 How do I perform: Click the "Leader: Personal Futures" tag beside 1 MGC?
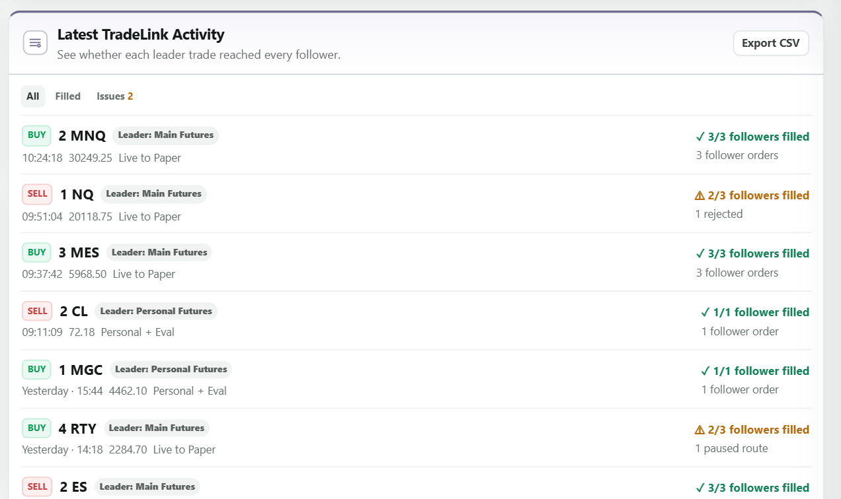(x=171, y=370)
